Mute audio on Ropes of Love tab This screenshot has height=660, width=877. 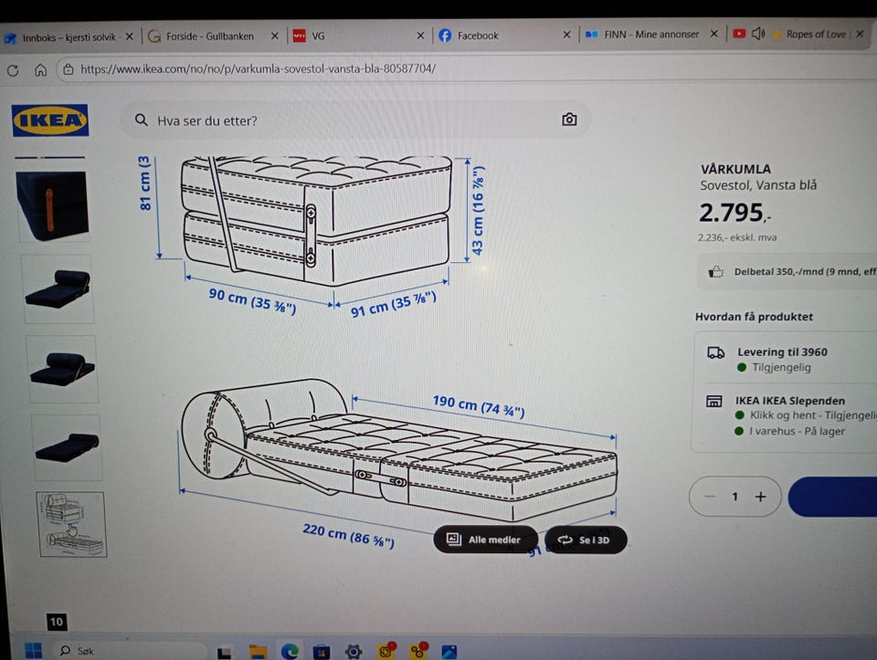tap(758, 34)
